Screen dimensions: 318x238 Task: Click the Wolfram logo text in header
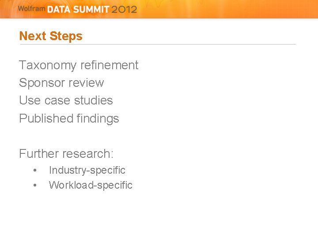[31, 8]
